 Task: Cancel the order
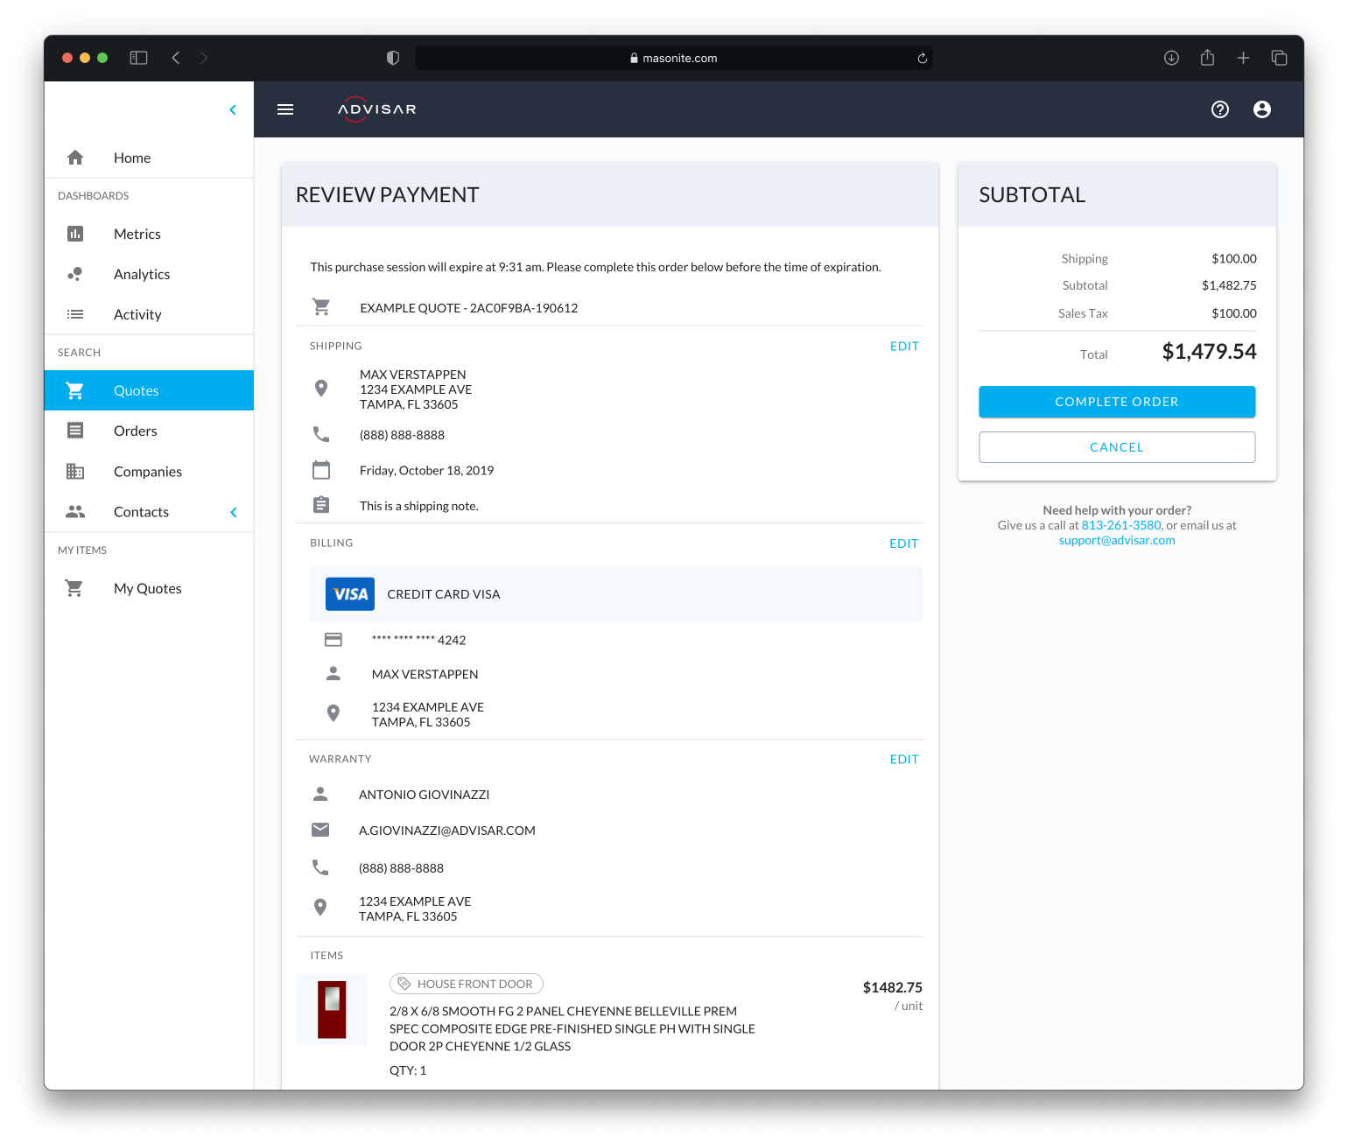pyautogui.click(x=1116, y=447)
